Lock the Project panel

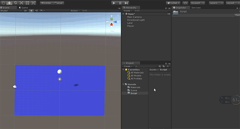[x=166, y=63]
